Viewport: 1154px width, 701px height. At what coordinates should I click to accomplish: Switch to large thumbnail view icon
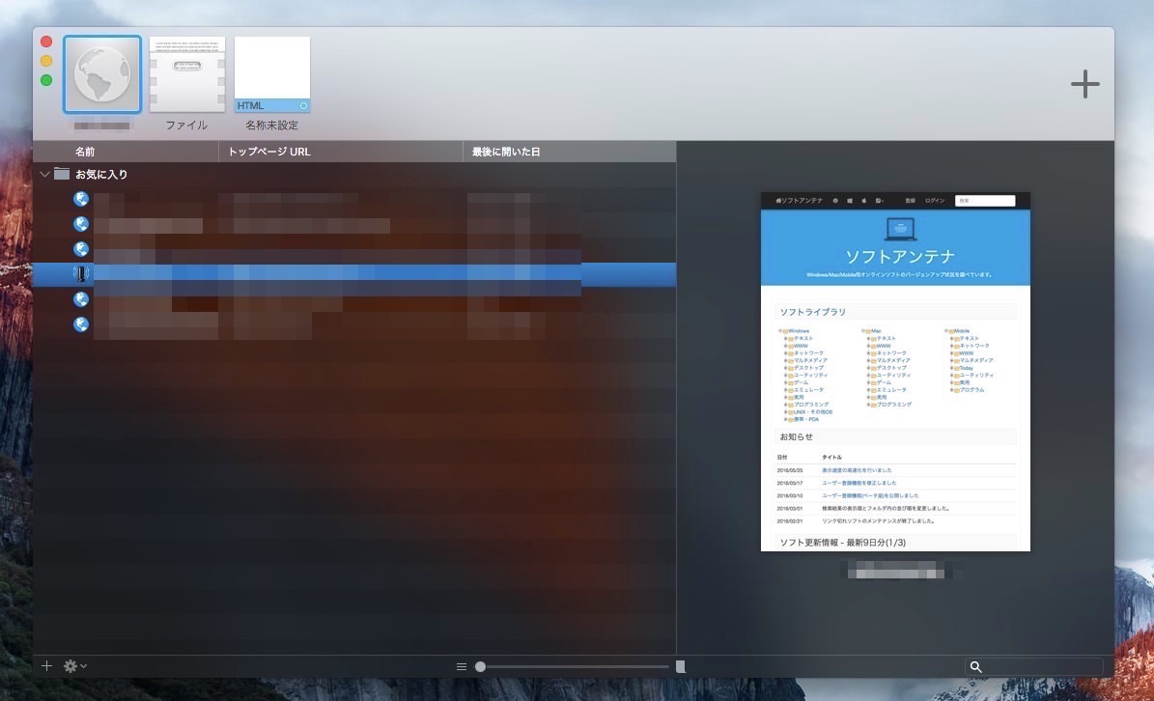681,666
